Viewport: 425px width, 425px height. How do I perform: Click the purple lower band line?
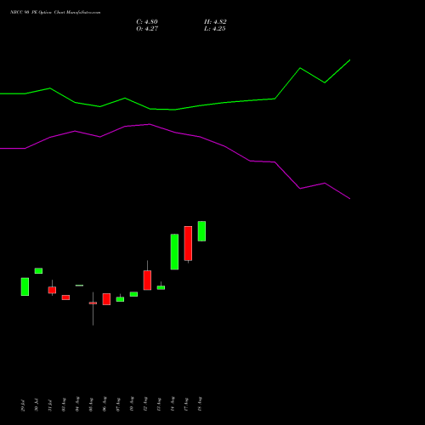tap(175, 133)
